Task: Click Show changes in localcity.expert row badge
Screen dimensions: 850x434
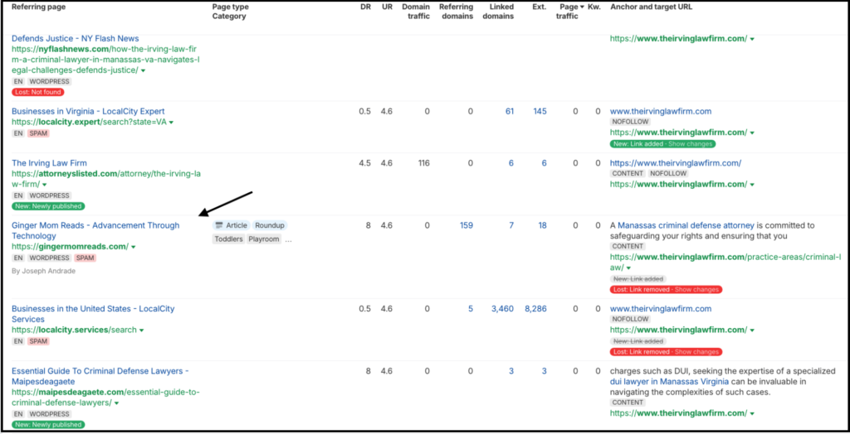Action: click(x=691, y=144)
